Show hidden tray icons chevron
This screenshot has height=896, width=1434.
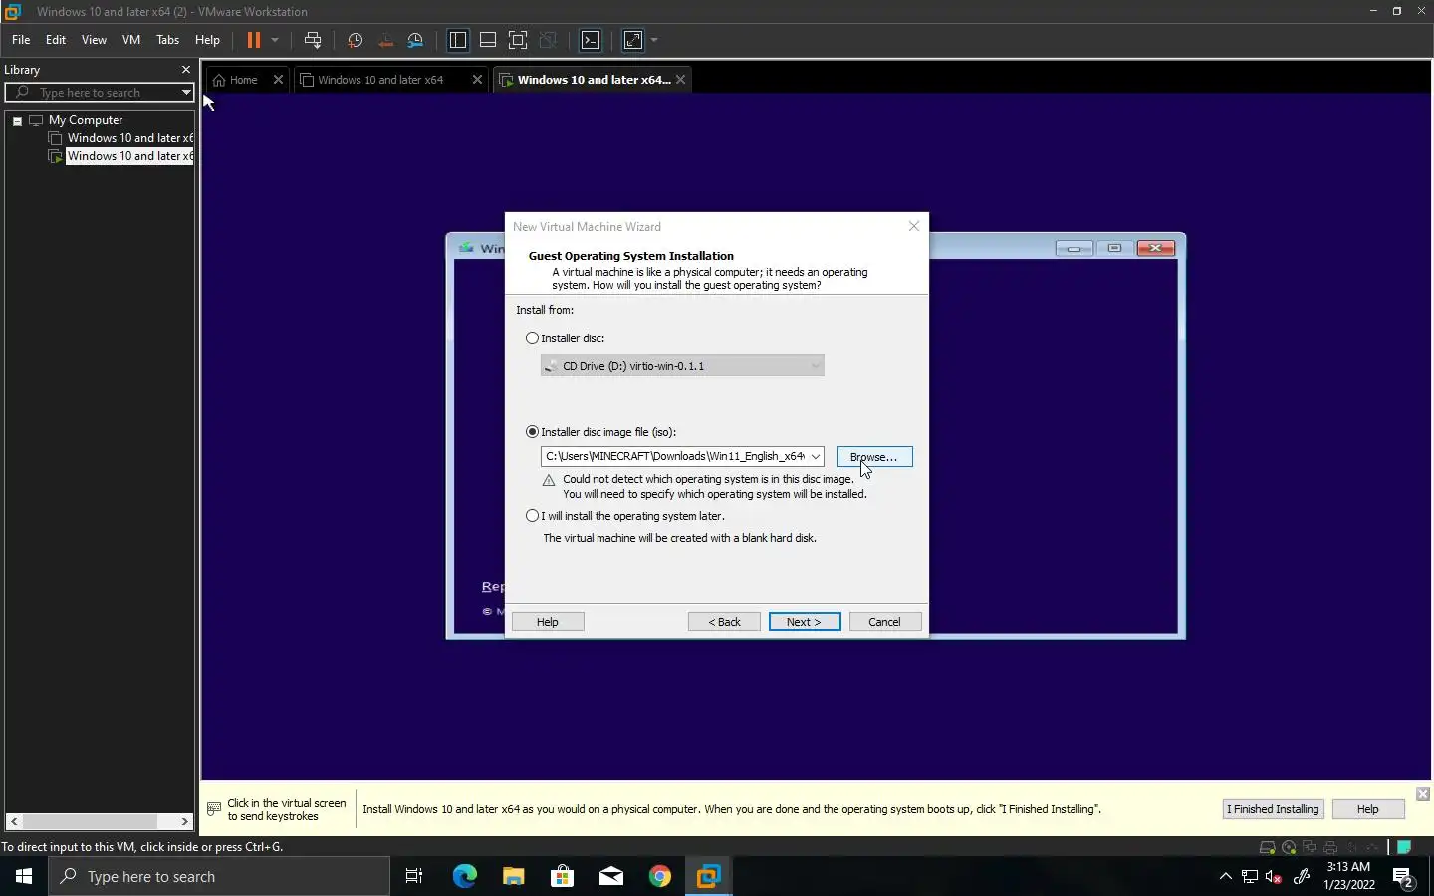1226,877
